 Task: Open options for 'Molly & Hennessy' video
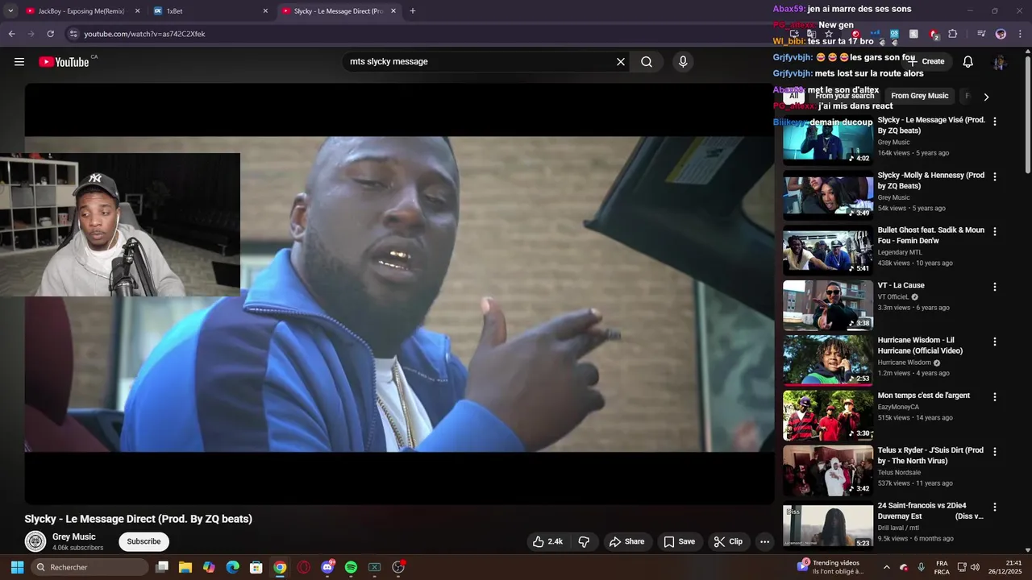click(995, 176)
